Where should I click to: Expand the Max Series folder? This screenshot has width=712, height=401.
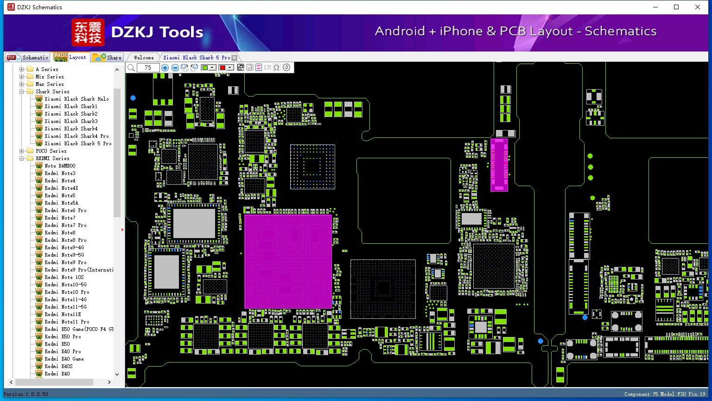[x=21, y=84]
